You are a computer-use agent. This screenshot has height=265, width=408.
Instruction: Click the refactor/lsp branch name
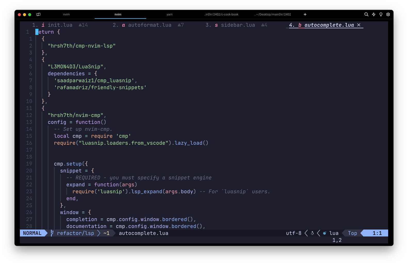click(x=75, y=233)
